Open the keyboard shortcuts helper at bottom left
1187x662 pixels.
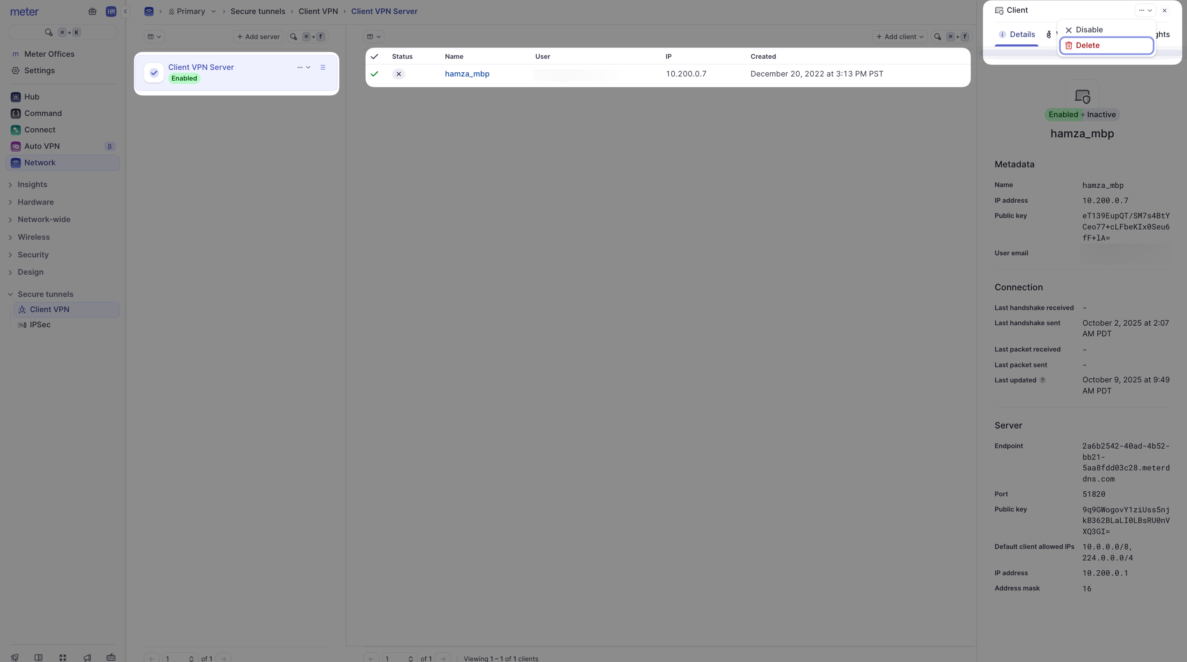point(111,657)
